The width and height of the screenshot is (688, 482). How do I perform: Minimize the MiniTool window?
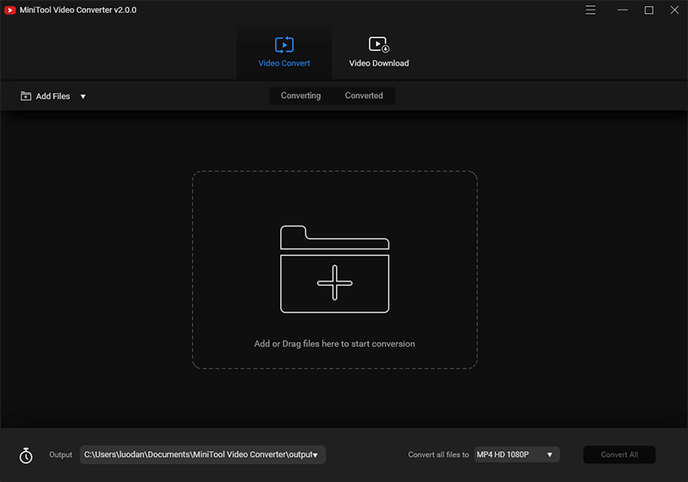point(622,9)
